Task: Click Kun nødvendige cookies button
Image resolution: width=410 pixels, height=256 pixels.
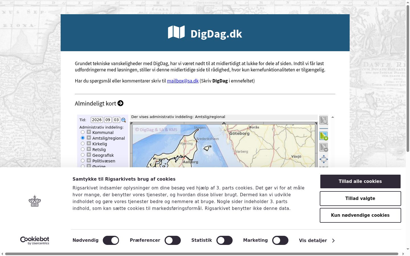Action: pyautogui.click(x=360, y=215)
